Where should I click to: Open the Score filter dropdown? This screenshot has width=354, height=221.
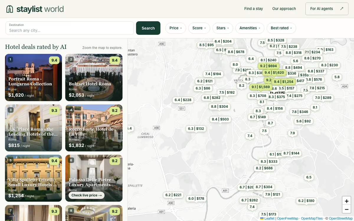pyautogui.click(x=199, y=28)
